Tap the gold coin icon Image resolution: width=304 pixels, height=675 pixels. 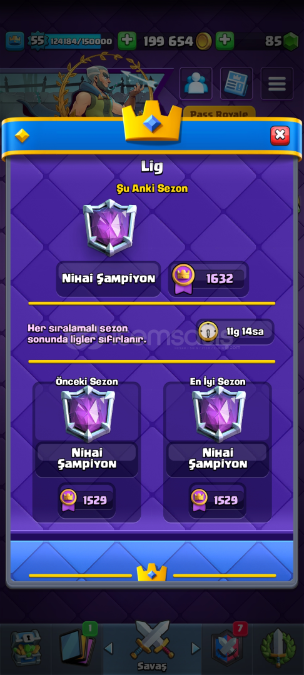(x=204, y=41)
